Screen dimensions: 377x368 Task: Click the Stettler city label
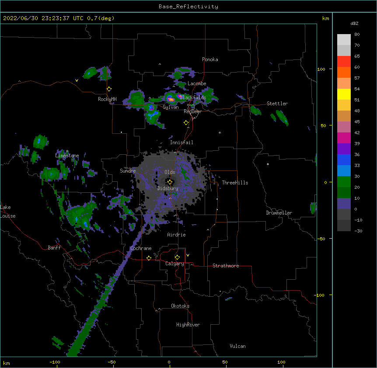point(277,104)
